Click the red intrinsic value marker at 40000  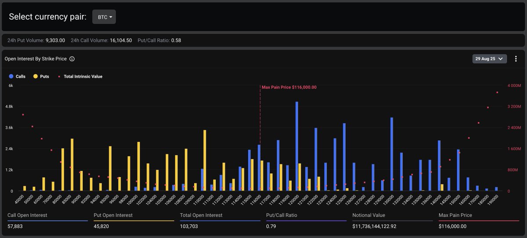[x=22, y=115]
